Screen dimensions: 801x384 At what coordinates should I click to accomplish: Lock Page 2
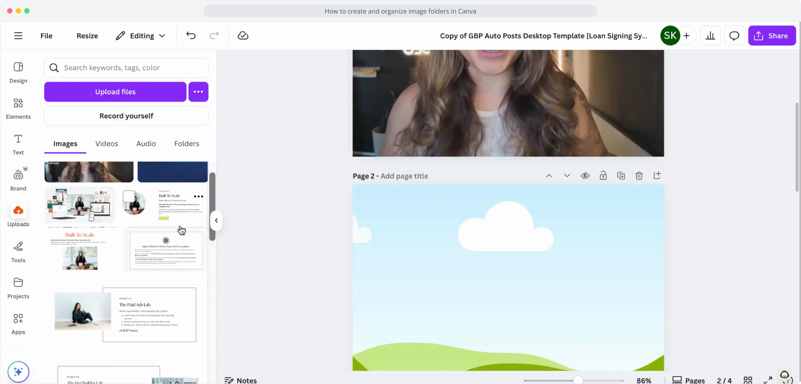coord(603,176)
